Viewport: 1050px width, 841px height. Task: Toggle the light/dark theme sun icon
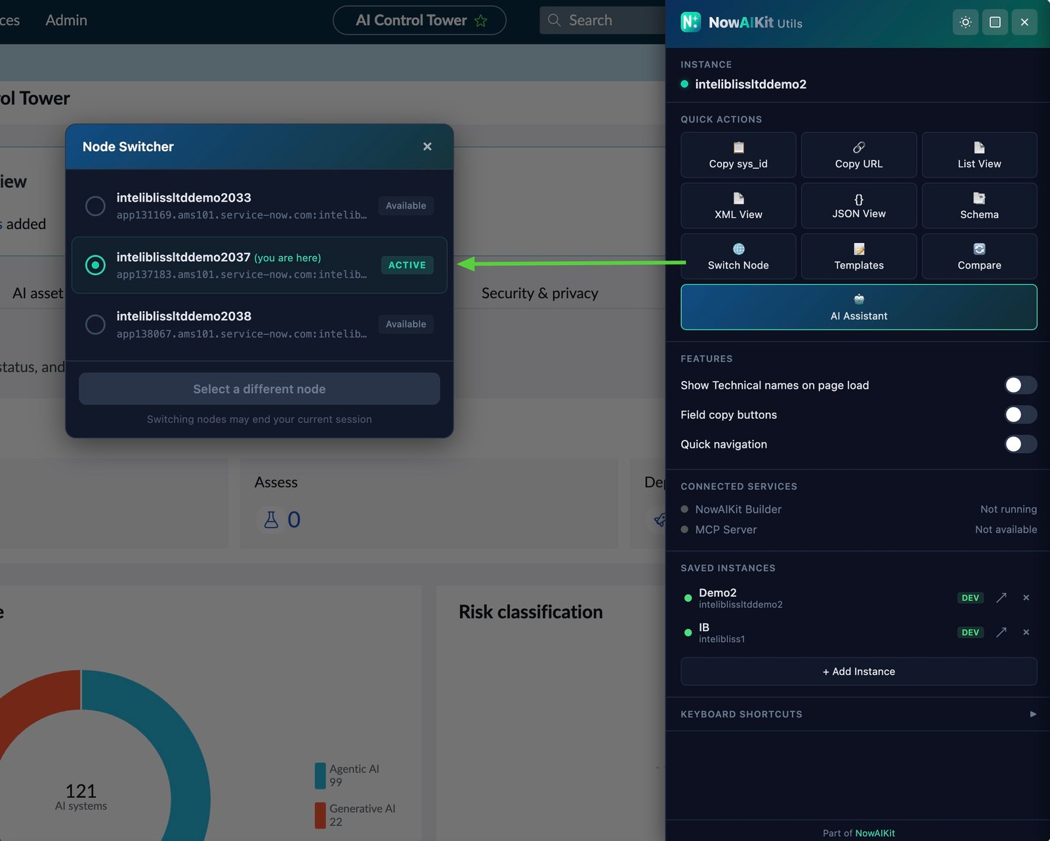(x=965, y=22)
